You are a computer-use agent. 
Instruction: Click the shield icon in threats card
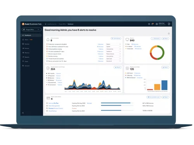[x=48, y=68]
